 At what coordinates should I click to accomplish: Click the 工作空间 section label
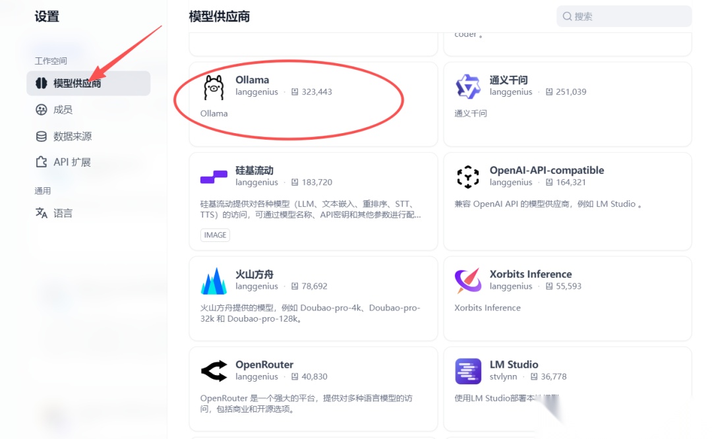(x=51, y=61)
